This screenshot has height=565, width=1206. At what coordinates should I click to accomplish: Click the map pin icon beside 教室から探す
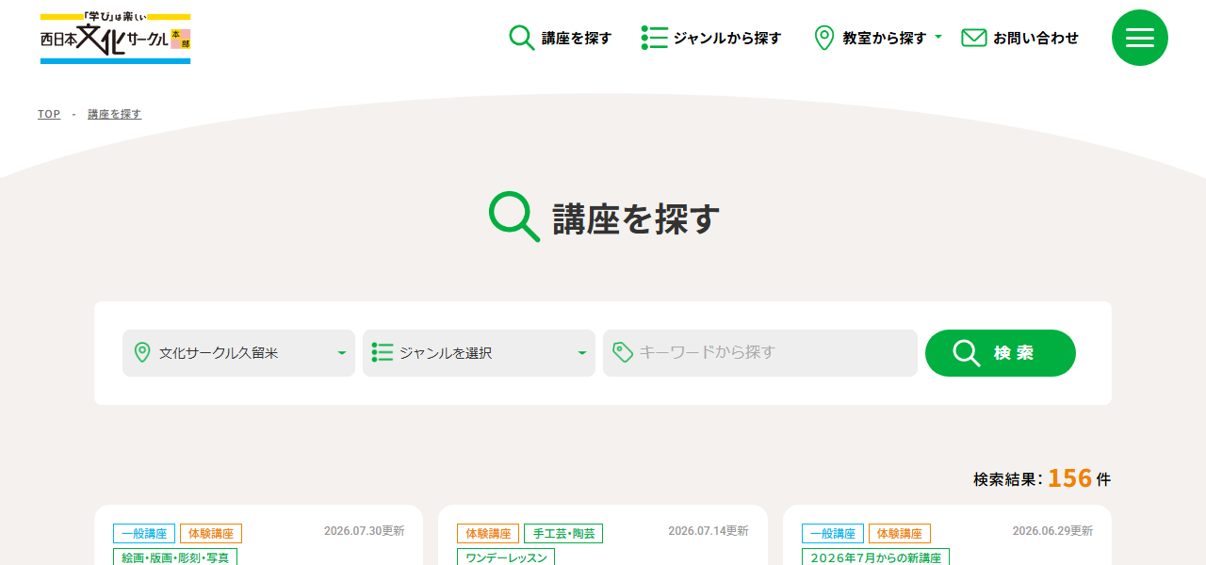824,38
